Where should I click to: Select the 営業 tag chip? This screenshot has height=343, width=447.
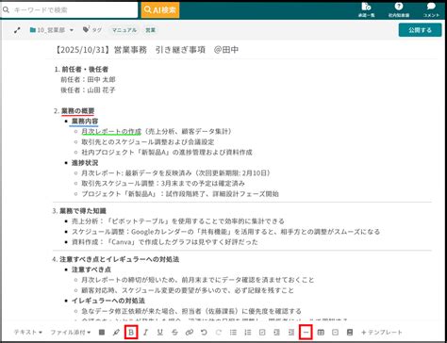150,30
